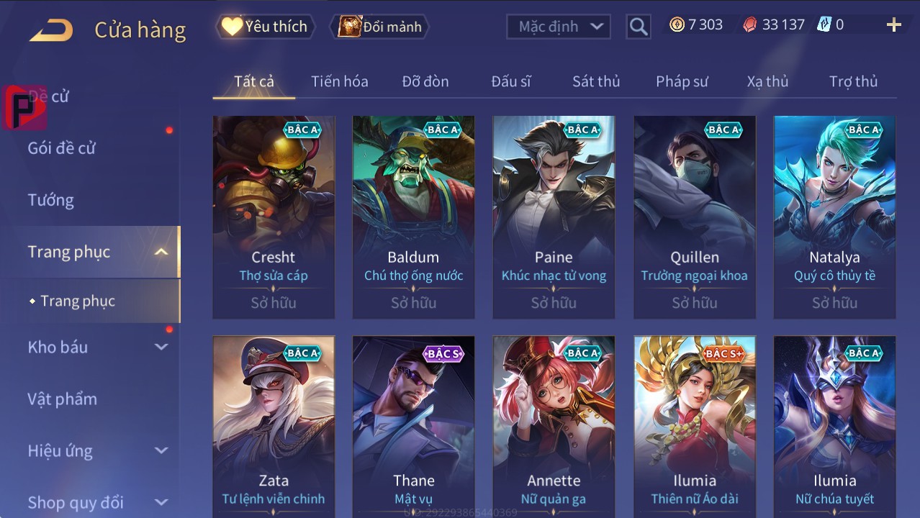Select the Trang phục sub-item
This screenshot has width=920, height=518.
click(x=78, y=301)
